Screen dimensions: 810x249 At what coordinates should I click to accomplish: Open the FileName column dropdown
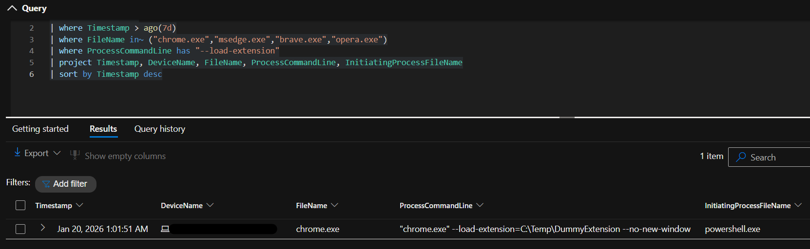(x=334, y=205)
